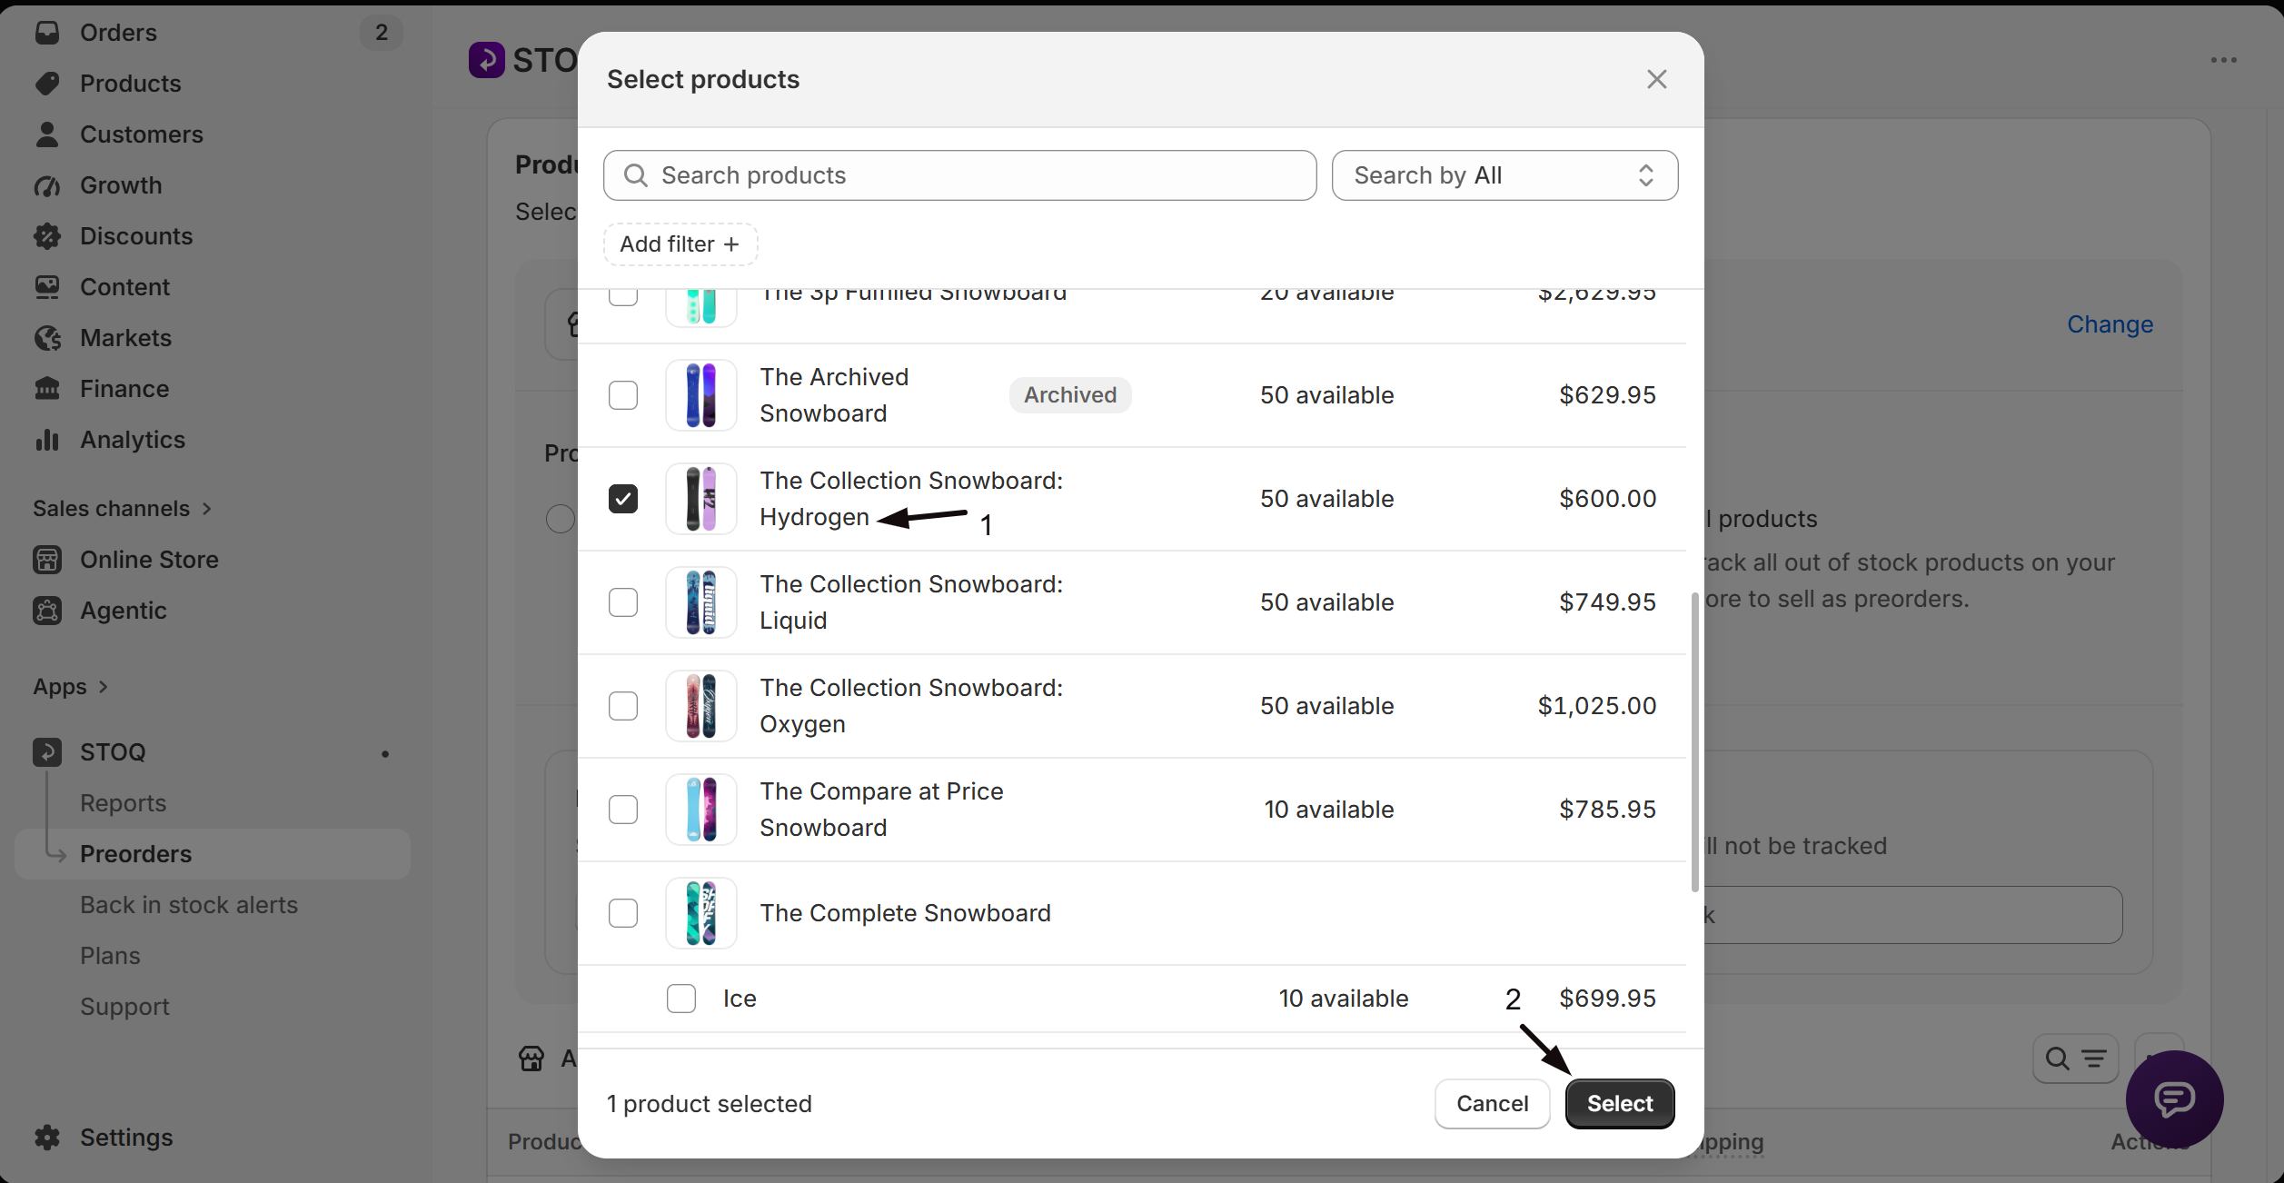
Task: Click '1 product selected' text
Action: pos(710,1104)
